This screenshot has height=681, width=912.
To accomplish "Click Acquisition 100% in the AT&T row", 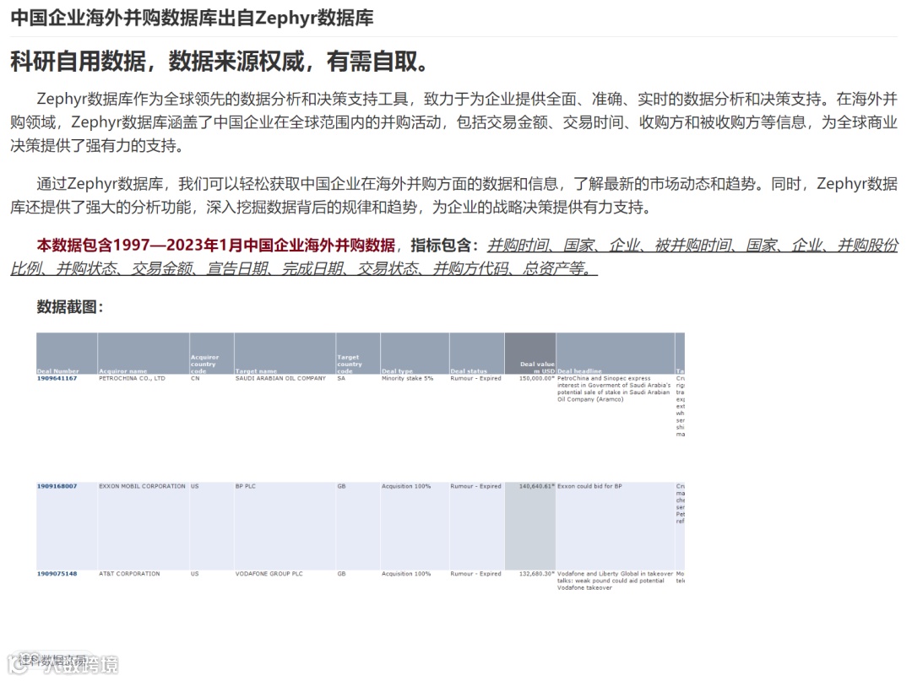I will (x=406, y=574).
